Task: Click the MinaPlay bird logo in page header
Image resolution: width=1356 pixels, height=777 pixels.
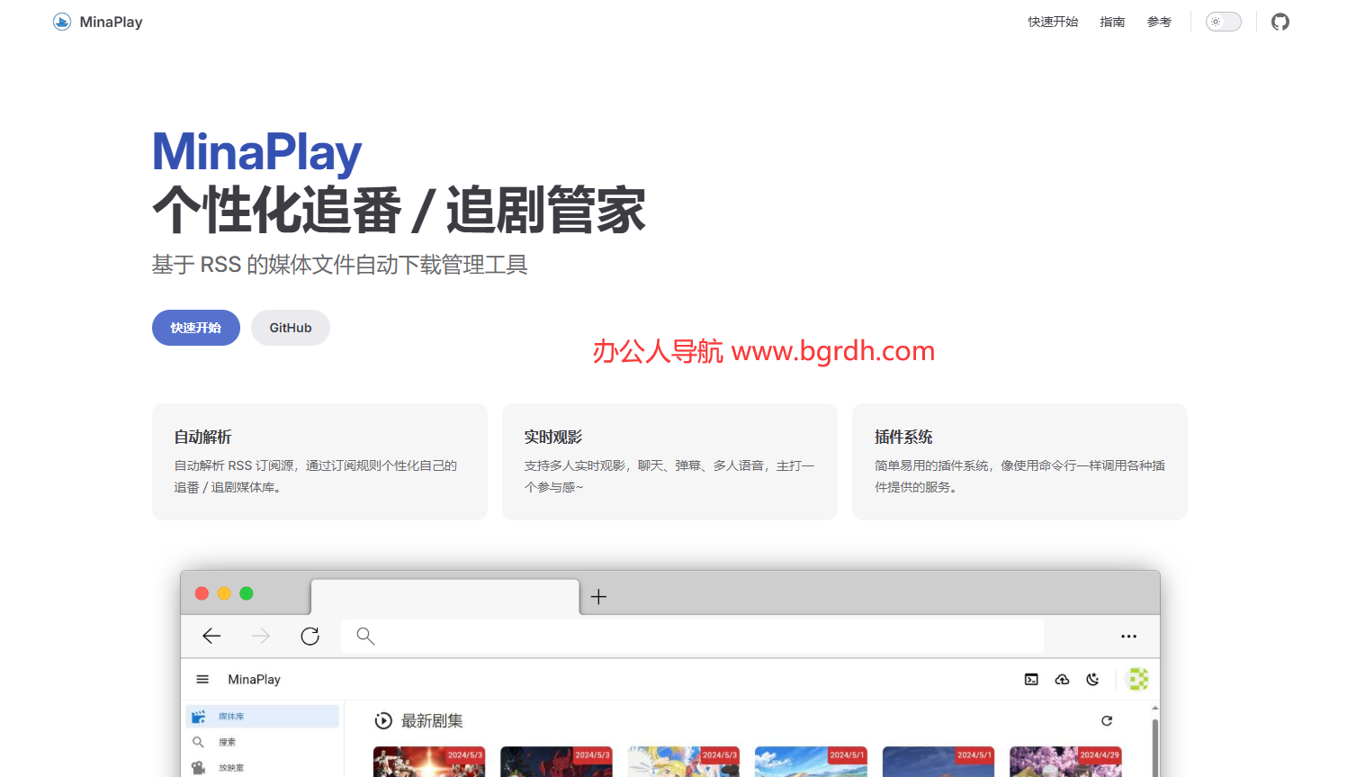Action: (61, 21)
